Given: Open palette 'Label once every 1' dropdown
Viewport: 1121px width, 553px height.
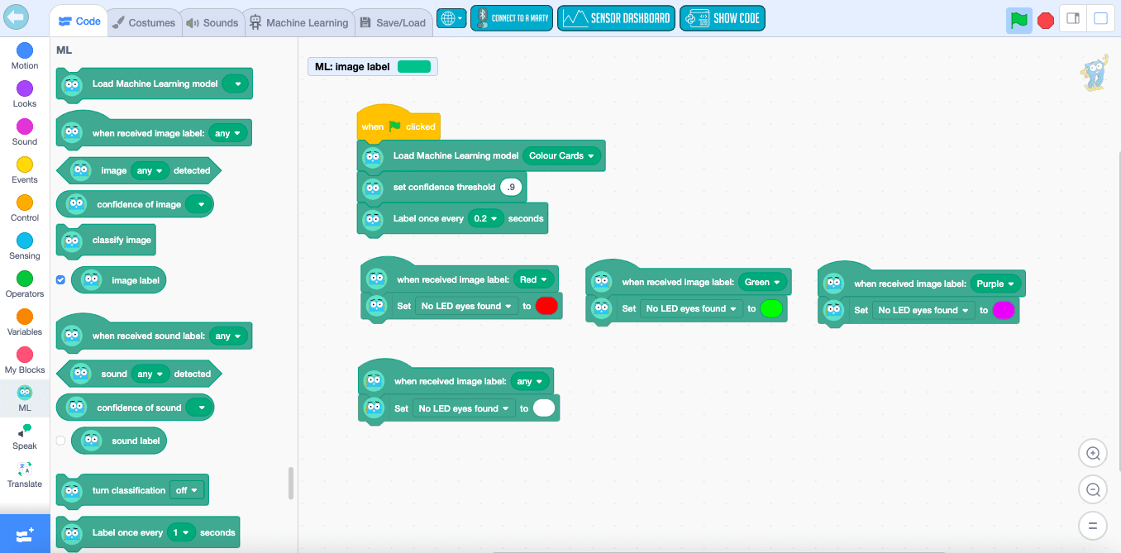Looking at the screenshot, I should pyautogui.click(x=181, y=533).
